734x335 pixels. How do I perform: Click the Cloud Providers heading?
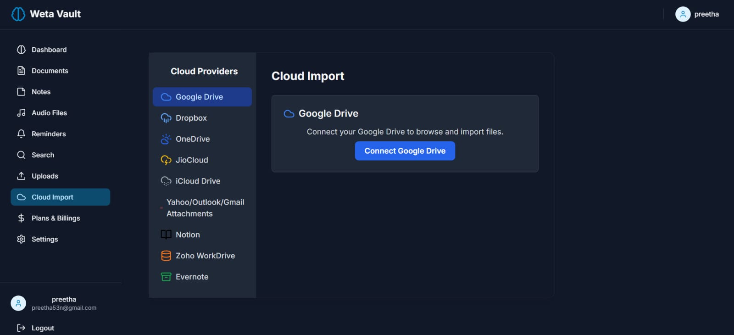click(x=204, y=71)
